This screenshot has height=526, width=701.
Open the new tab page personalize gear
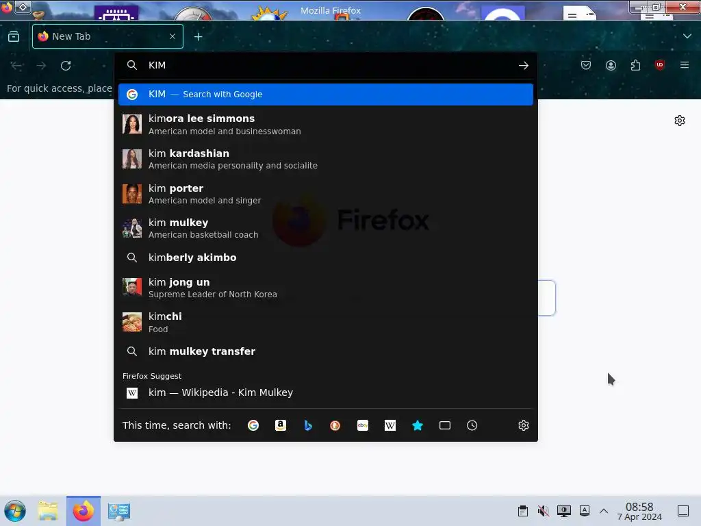pyautogui.click(x=680, y=121)
